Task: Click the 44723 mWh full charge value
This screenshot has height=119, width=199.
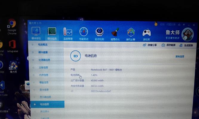Action: tap(97, 86)
